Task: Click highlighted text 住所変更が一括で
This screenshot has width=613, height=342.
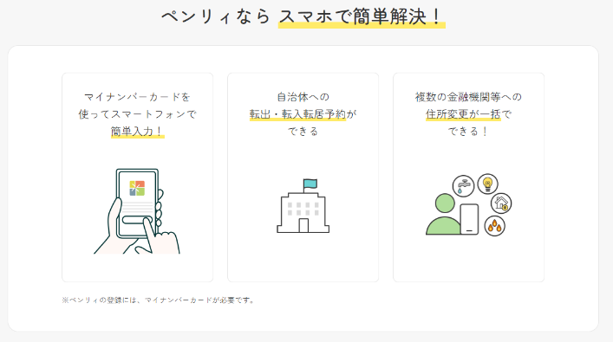Action: tap(468, 114)
